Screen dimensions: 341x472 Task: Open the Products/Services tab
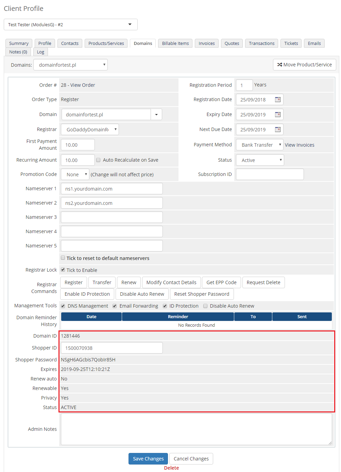click(106, 43)
